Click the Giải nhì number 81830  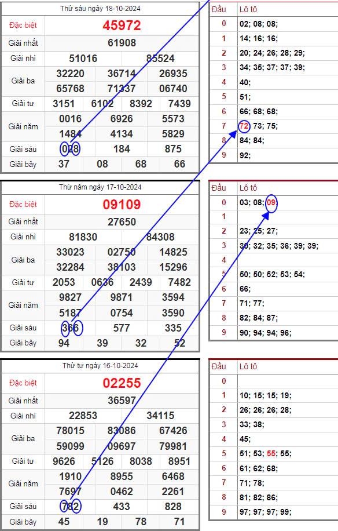point(83,237)
